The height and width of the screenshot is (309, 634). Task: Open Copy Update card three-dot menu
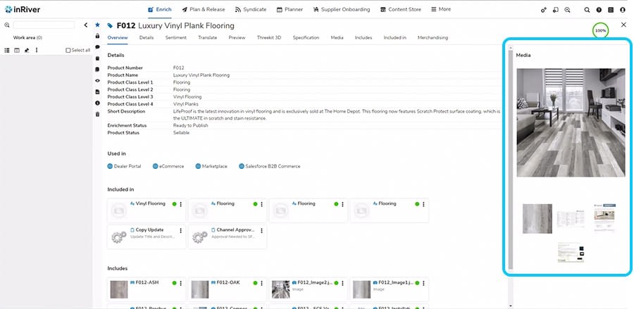(x=181, y=231)
